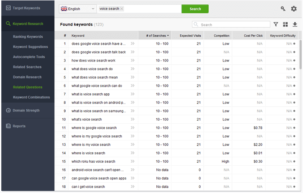This screenshot has height=193, width=303.
Task: Click the key icon in top-right corner
Action: coord(283,9)
